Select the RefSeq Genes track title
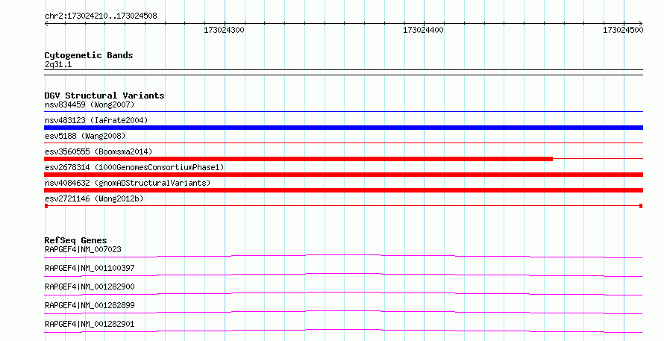 75,240
